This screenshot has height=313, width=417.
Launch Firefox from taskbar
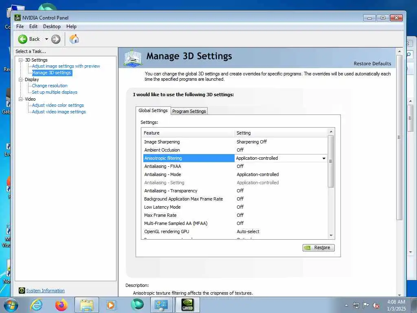coord(61,305)
